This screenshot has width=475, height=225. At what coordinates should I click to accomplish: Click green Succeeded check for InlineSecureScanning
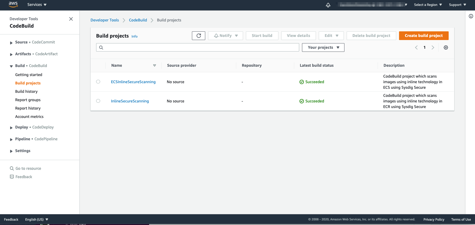click(301, 101)
